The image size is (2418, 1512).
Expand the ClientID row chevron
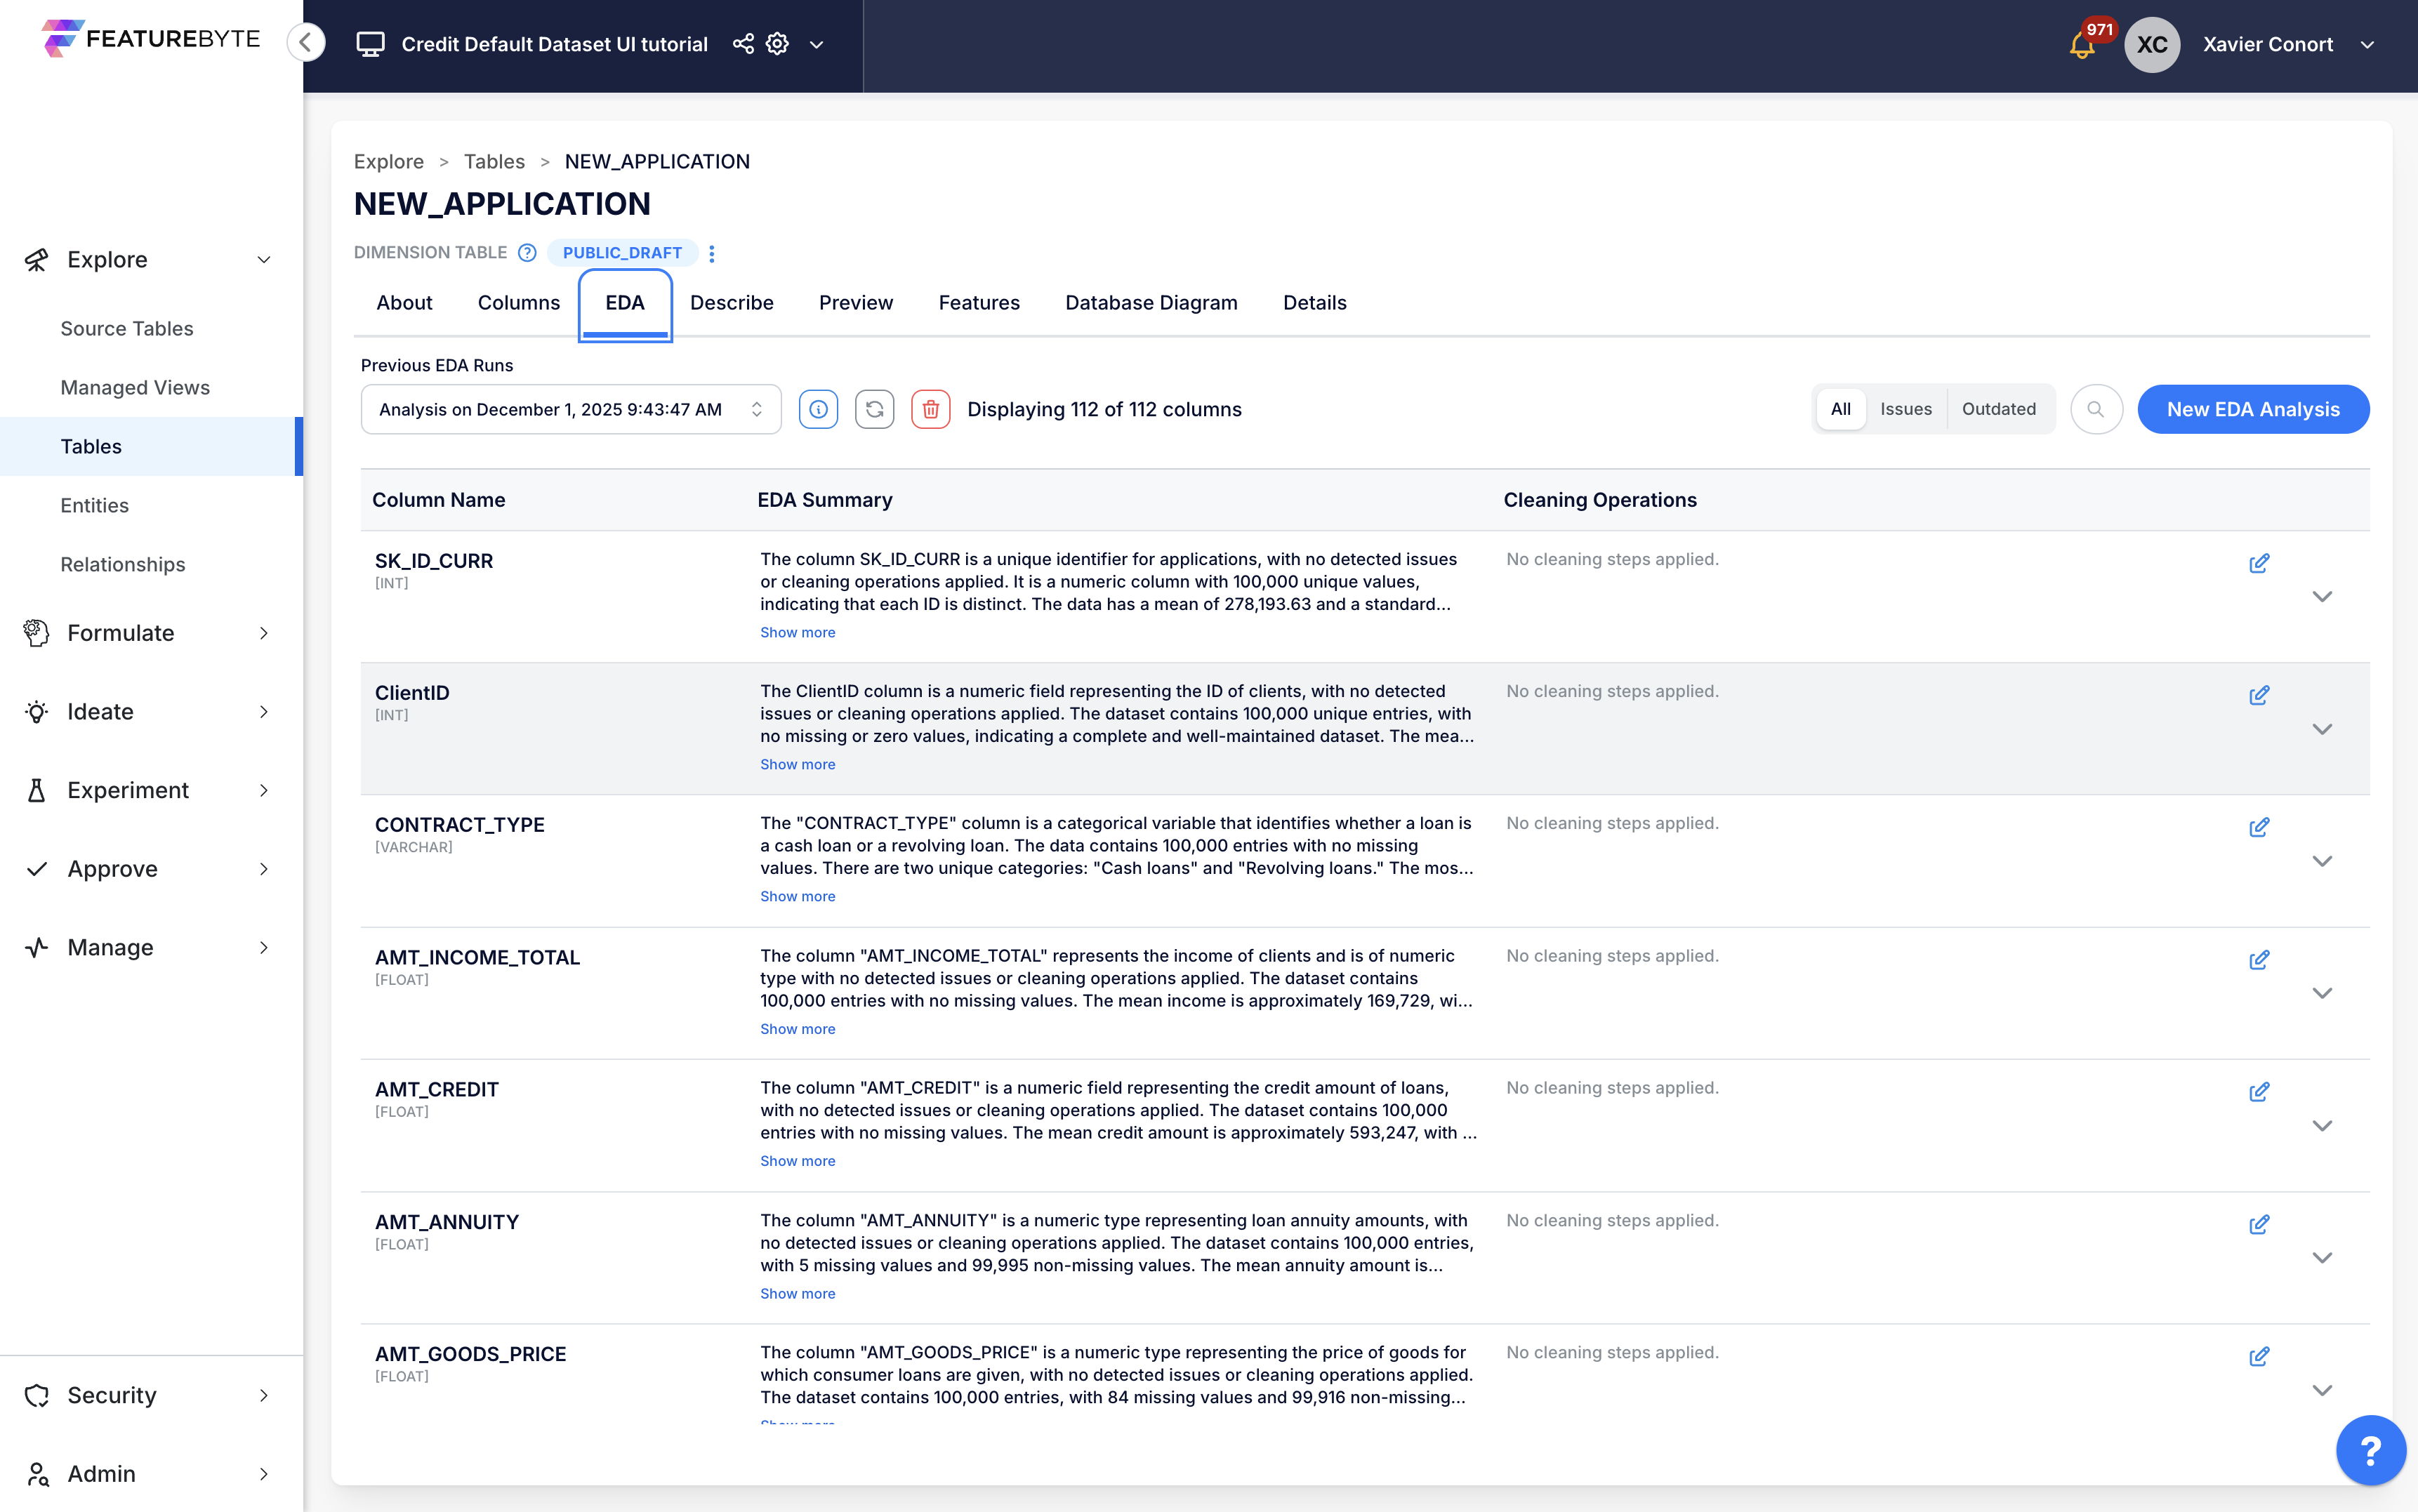(2322, 729)
